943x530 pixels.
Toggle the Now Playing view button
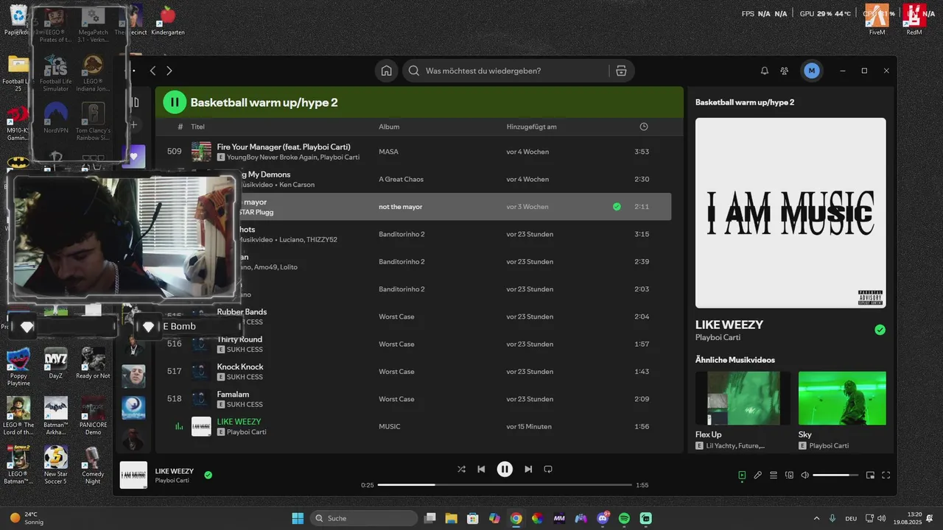click(x=742, y=475)
